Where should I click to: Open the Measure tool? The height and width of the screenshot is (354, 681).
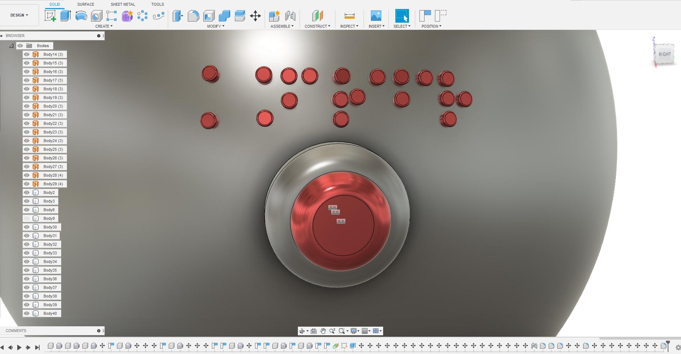tap(349, 16)
